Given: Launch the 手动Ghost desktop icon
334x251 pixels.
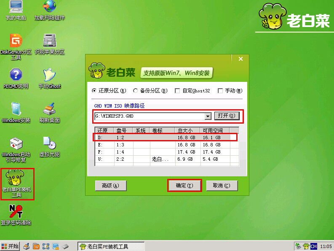Looking at the screenshot, I should coord(50,78).
